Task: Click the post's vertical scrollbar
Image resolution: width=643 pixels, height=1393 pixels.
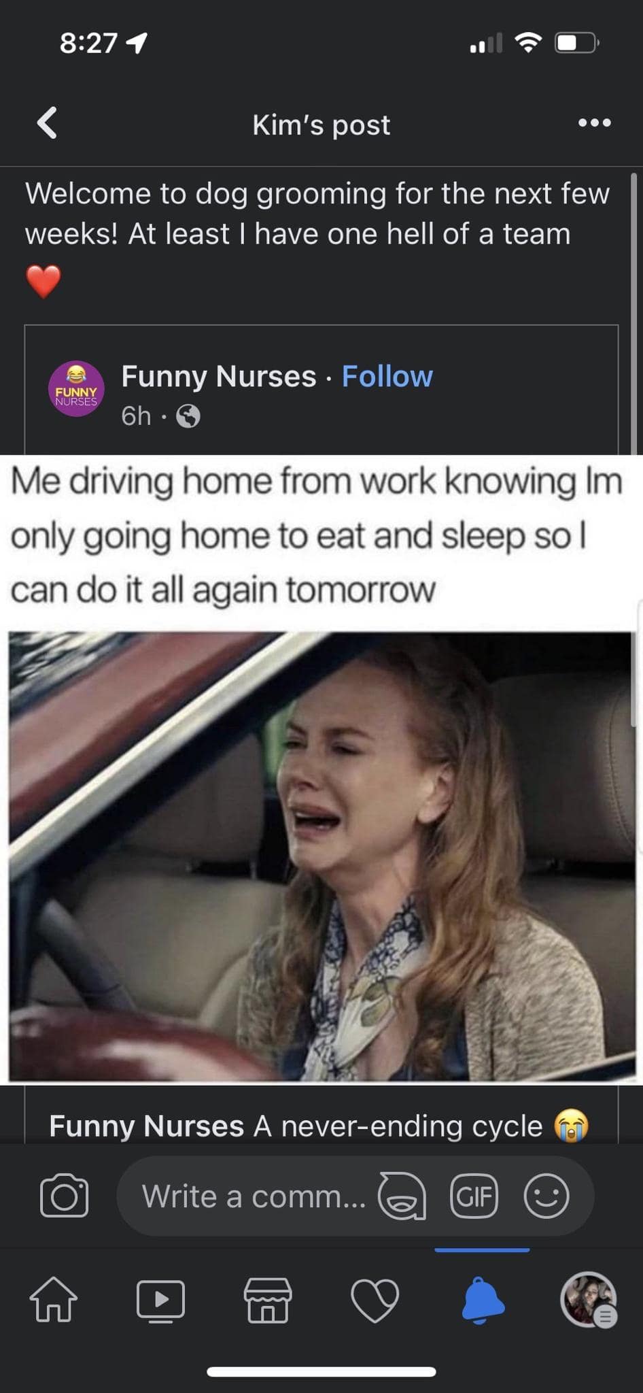Action: coord(633,313)
